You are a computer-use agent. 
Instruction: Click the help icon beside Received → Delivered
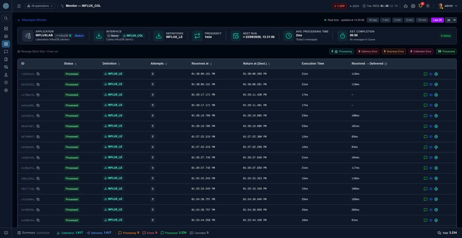pos(386,64)
